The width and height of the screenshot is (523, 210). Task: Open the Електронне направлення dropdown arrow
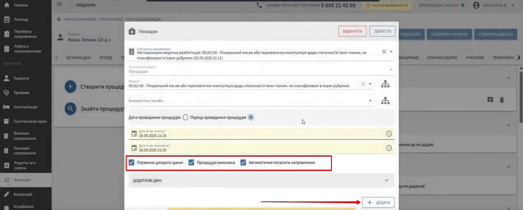click(x=391, y=52)
